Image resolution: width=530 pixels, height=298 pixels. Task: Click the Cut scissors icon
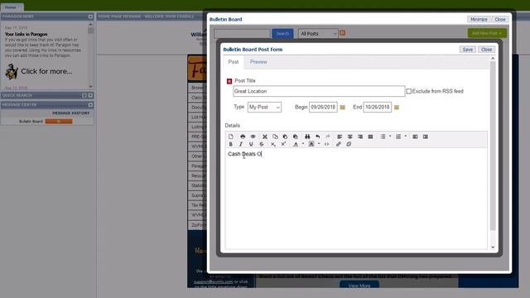tap(265, 137)
